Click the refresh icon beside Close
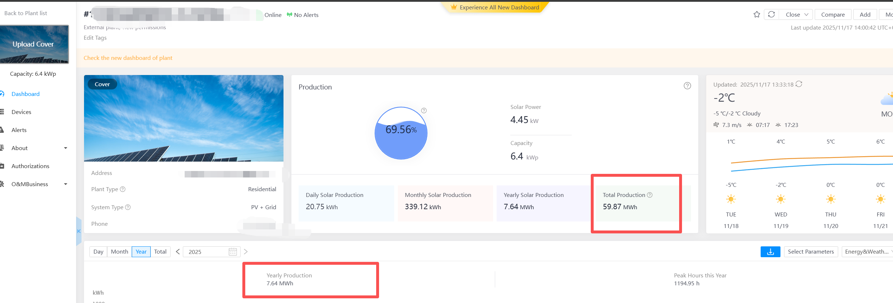This screenshot has height=303, width=893. (771, 14)
